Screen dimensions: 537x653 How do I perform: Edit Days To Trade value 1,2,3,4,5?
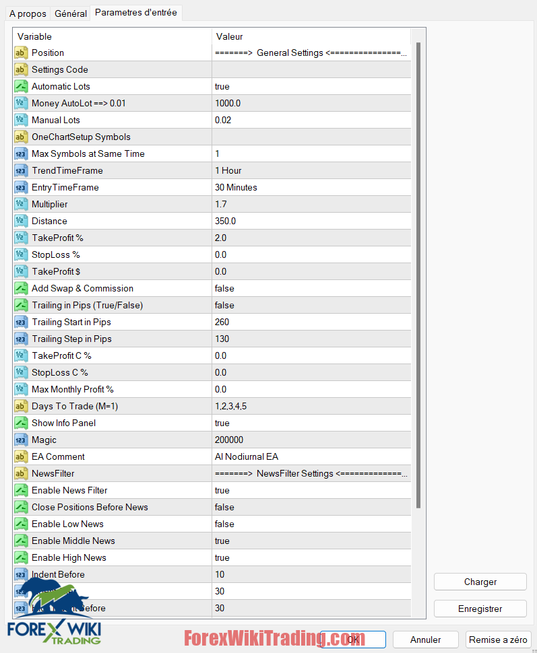(x=311, y=406)
